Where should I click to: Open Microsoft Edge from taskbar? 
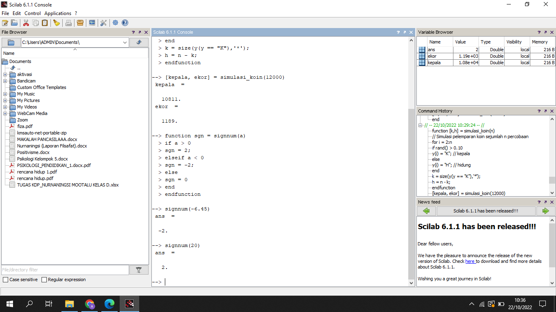point(109,303)
